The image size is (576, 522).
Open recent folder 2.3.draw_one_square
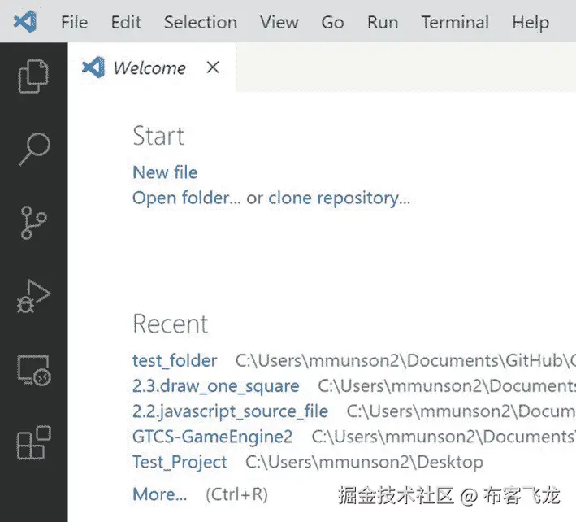pyautogui.click(x=215, y=386)
